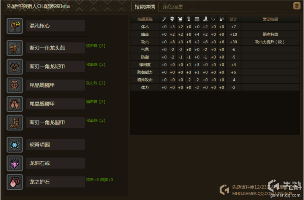The height and width of the screenshot is (200, 304).
Task: Select the 断刃一角龙头盔 helmet field
Action: pos(55,48)
